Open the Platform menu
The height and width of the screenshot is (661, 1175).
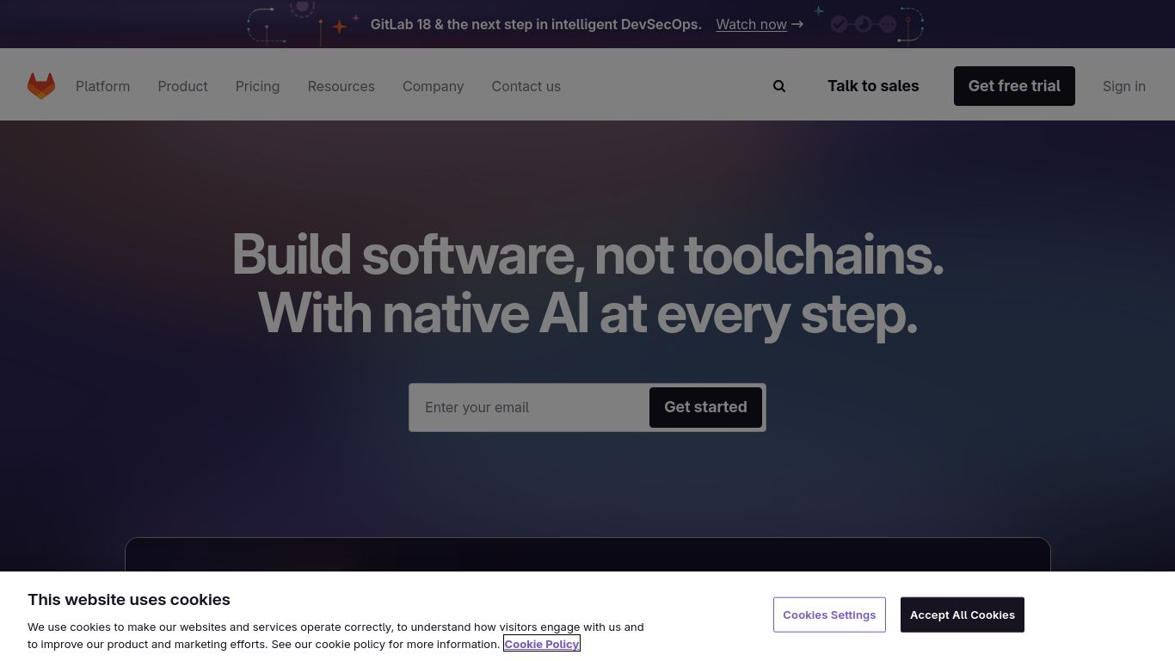102,86
